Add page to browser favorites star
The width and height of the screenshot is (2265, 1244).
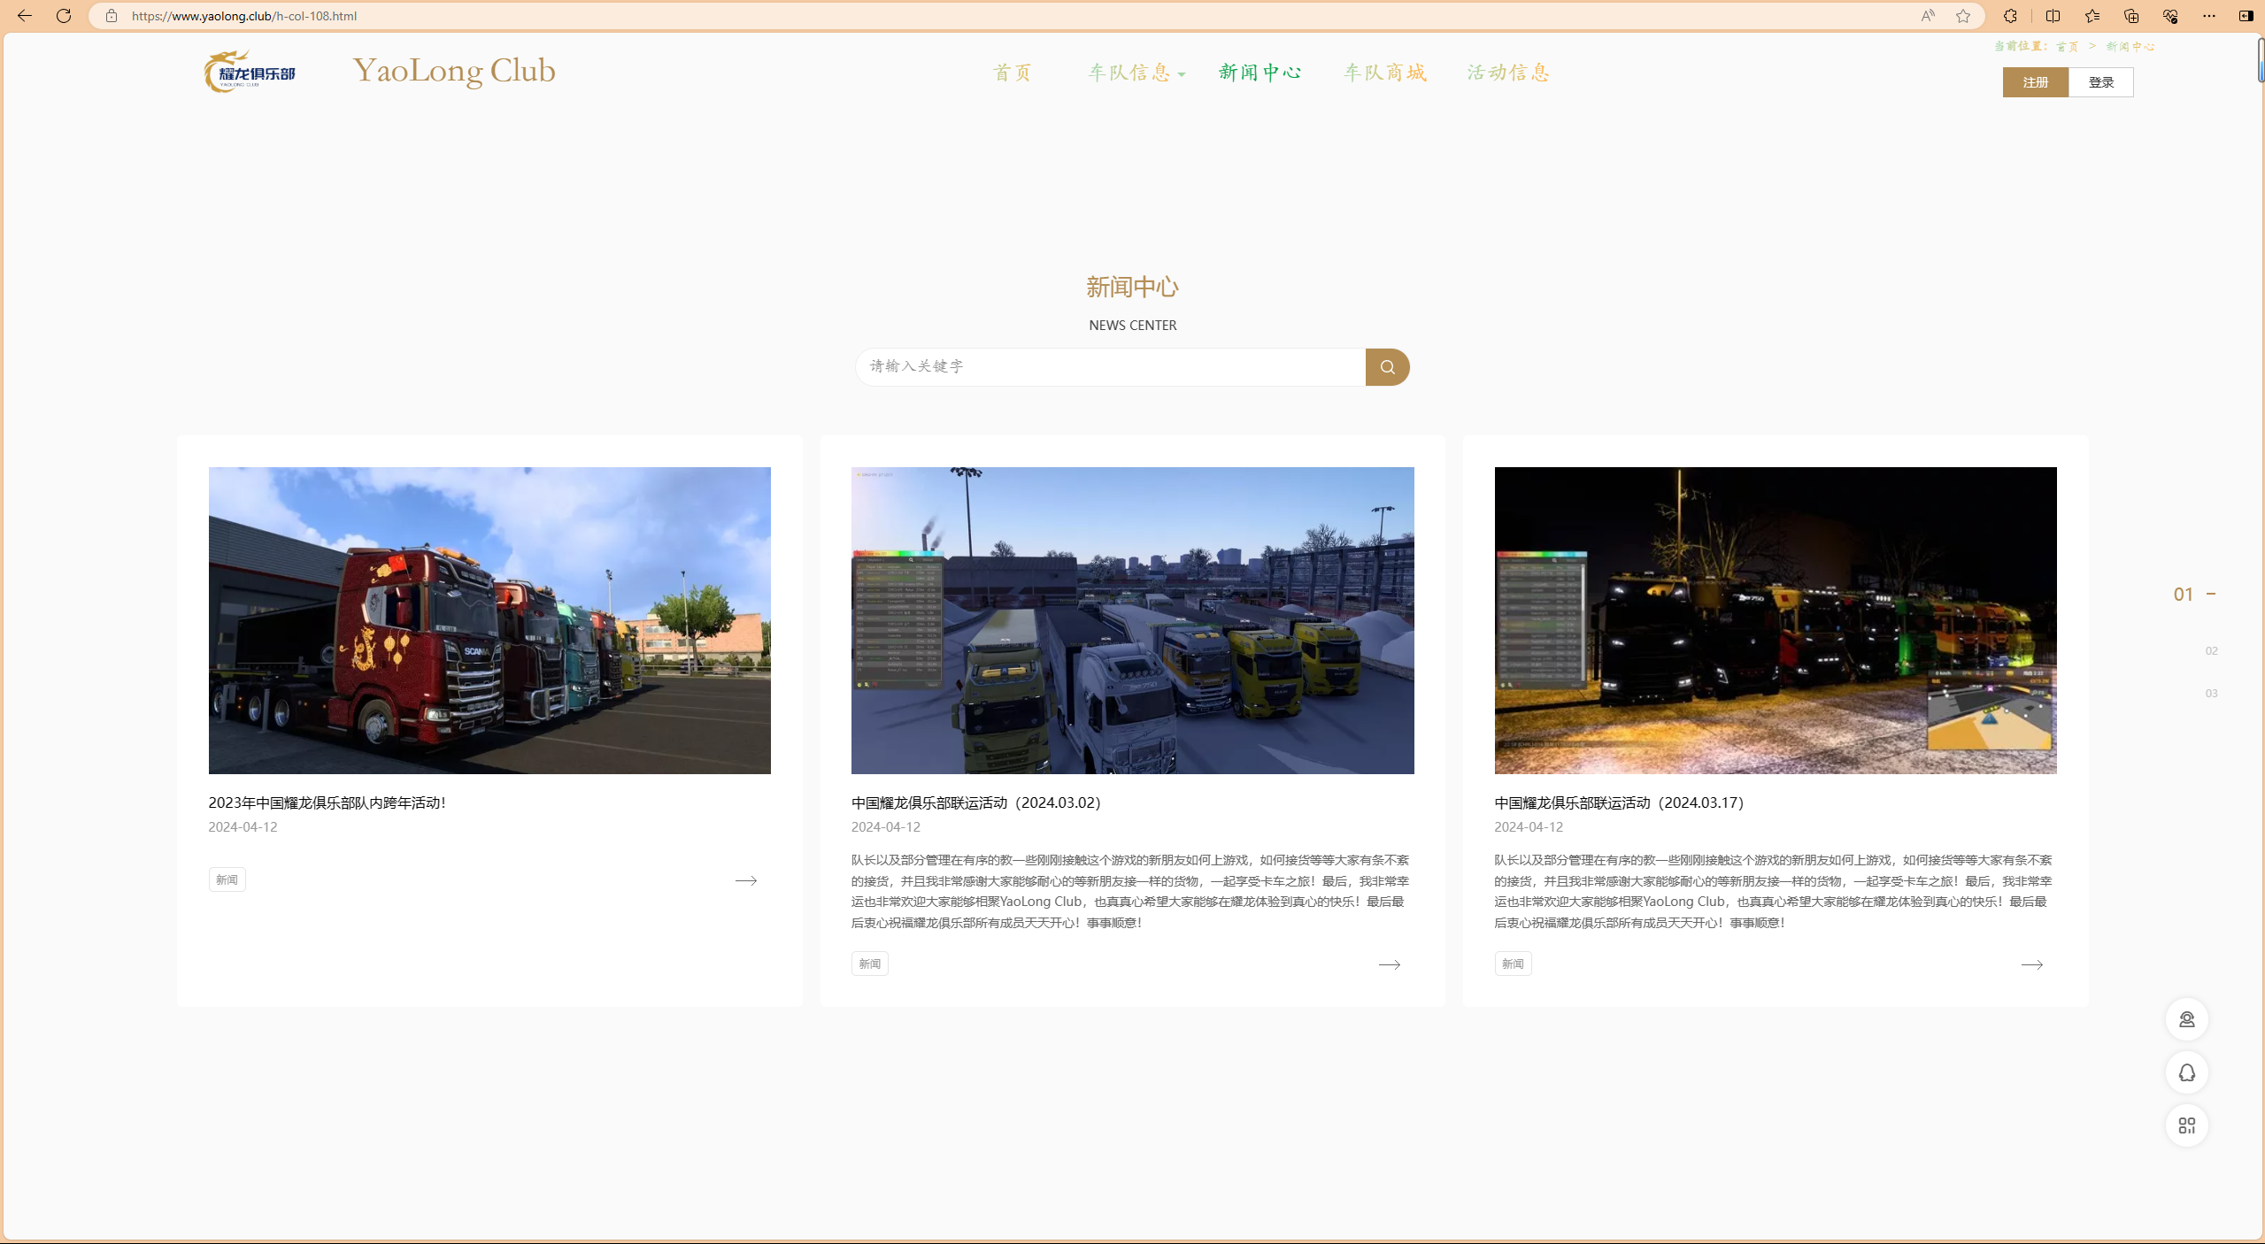(1963, 16)
